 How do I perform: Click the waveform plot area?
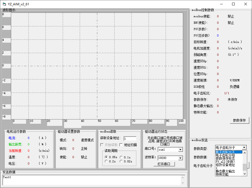click(x=97, y=66)
